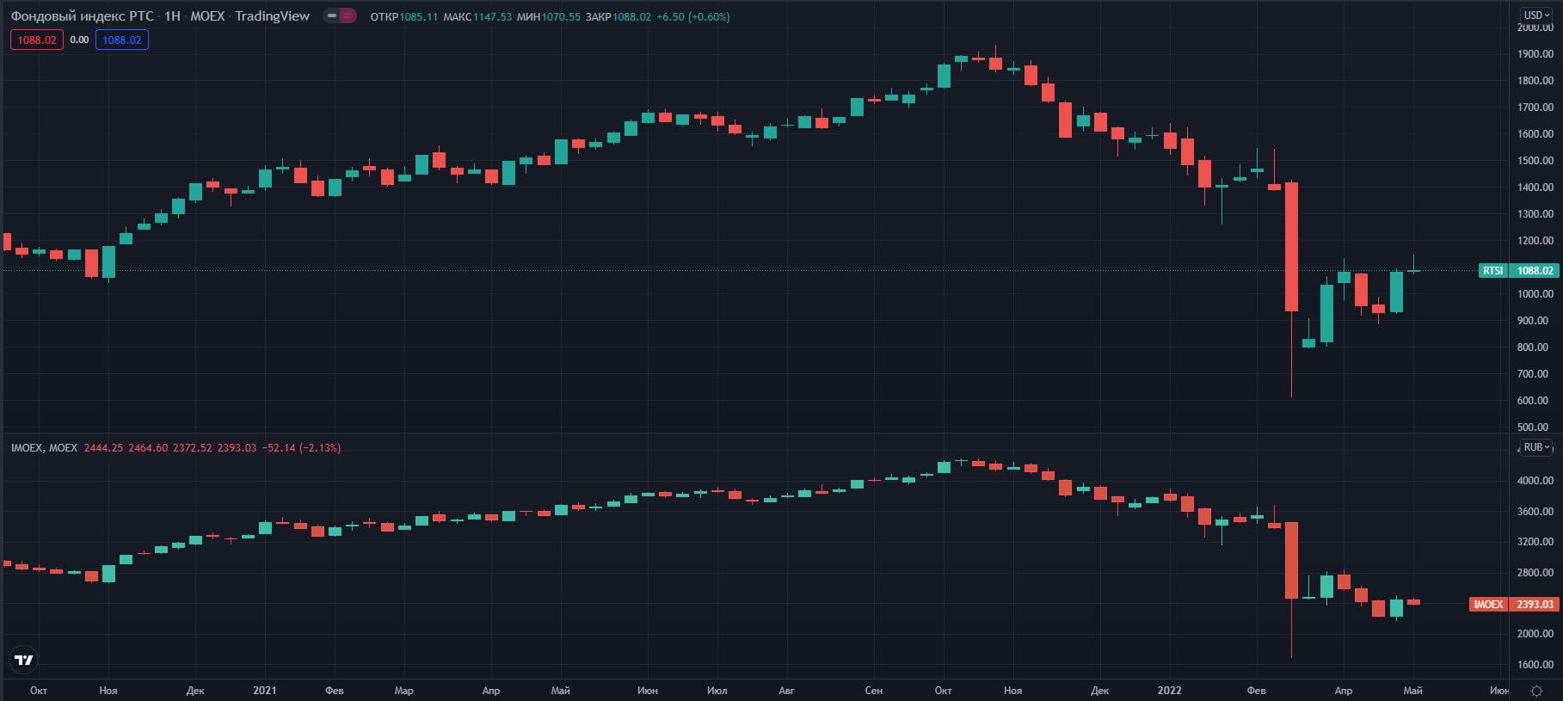Open chart settings gear icon
The width and height of the screenshot is (1563, 701).
point(1537,691)
